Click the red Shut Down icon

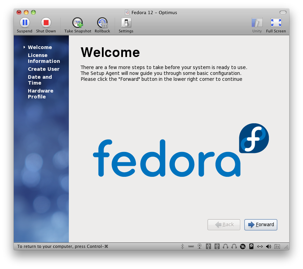click(x=46, y=23)
